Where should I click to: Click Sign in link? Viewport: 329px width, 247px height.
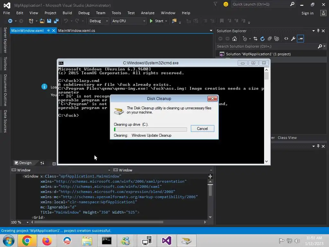coord(307,13)
